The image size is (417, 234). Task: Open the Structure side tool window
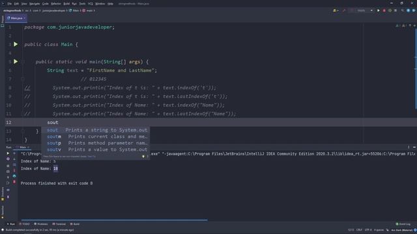[x=3, y=194]
